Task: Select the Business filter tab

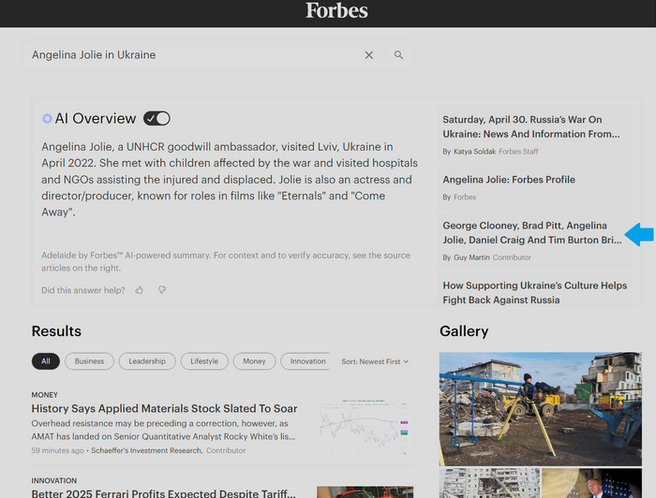Action: click(x=90, y=361)
